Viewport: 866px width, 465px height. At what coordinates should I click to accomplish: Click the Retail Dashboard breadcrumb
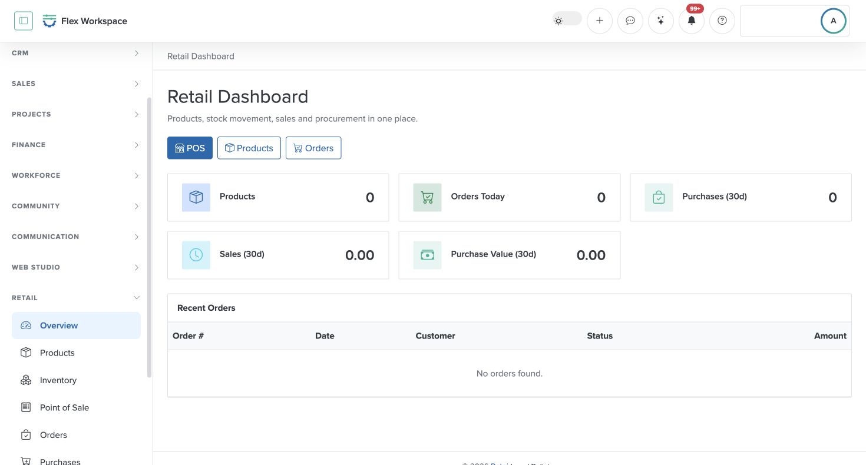pos(201,57)
